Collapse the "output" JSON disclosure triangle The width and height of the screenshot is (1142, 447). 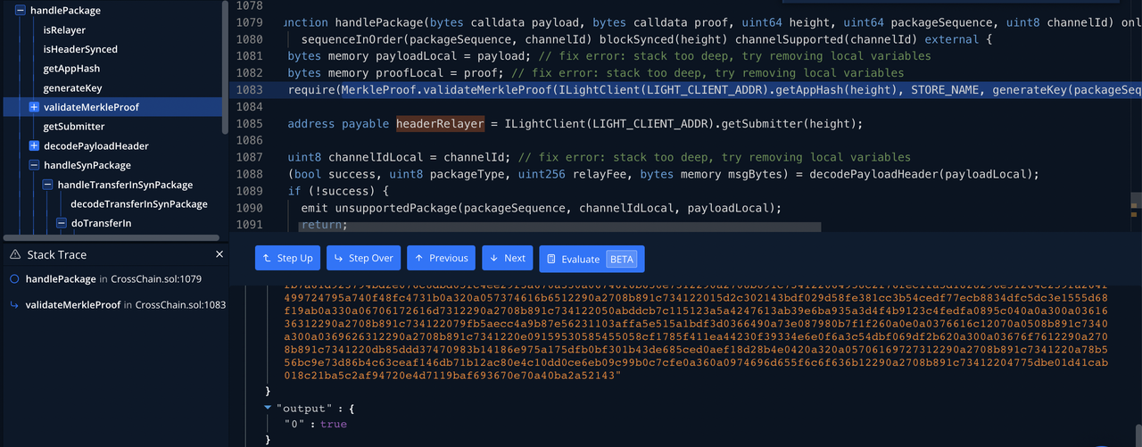(x=269, y=408)
